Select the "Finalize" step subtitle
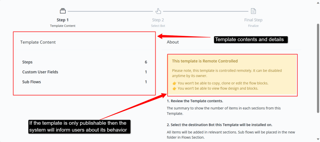This screenshot has height=142, width=320. coord(253,26)
